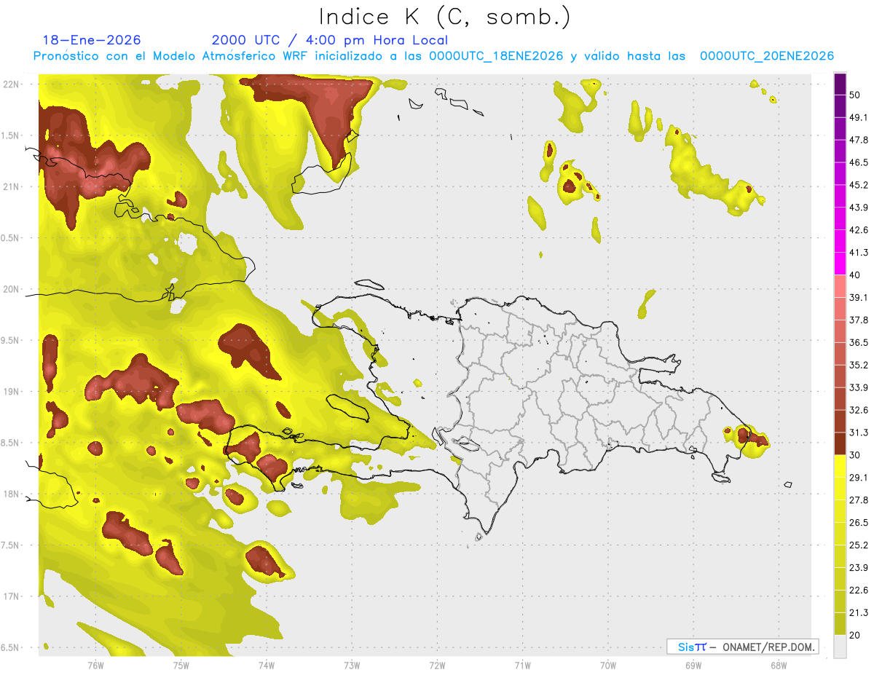This screenshot has width=874, height=675.
Task: Click the colorbar value "30"
Action: (x=855, y=455)
